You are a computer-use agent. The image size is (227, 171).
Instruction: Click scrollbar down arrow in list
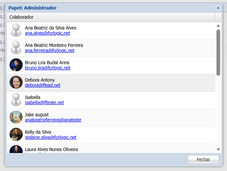tap(218, 149)
